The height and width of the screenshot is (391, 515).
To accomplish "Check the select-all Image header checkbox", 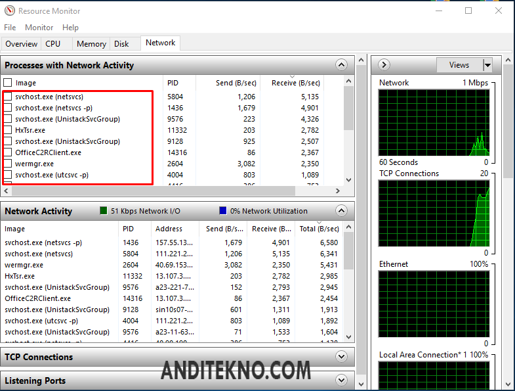I will pos(8,83).
